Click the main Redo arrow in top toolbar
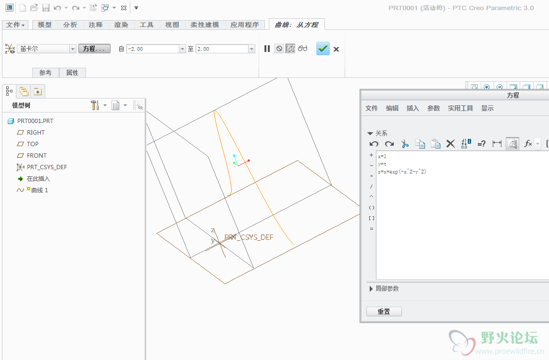This screenshot has height=360, width=549. 75,8
